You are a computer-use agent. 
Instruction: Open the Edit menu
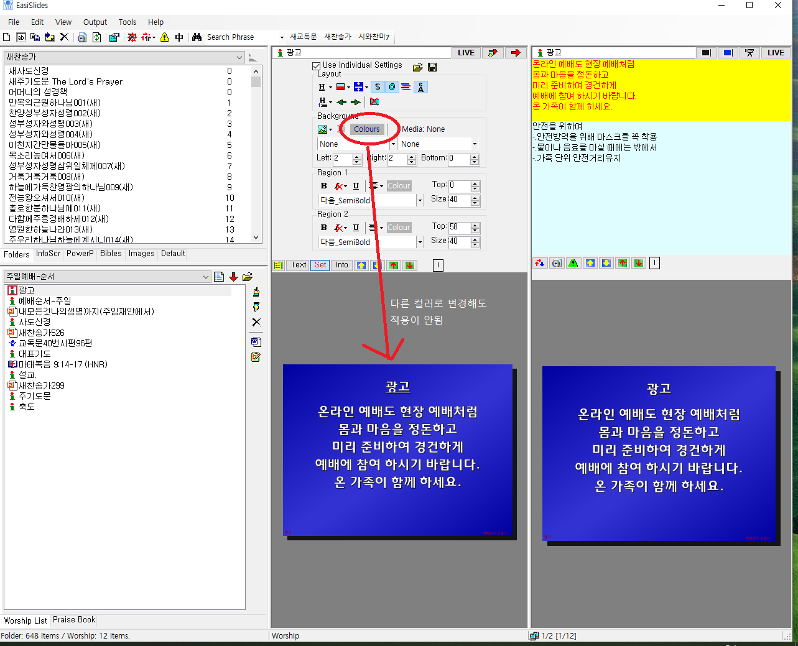tap(37, 22)
